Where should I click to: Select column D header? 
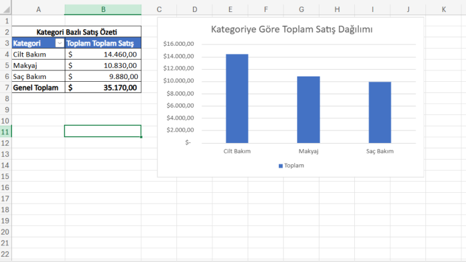pos(194,9)
